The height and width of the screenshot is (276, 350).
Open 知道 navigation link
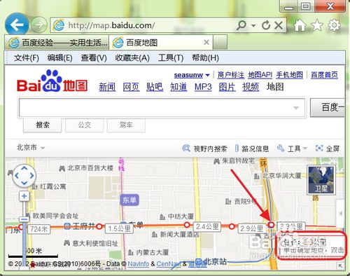pyautogui.click(x=178, y=87)
